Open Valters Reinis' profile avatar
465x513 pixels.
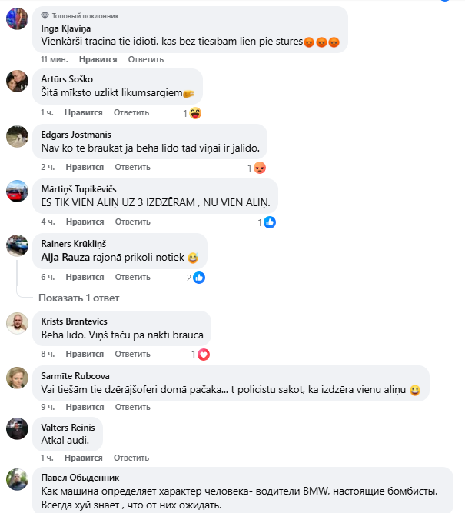pos(17,428)
